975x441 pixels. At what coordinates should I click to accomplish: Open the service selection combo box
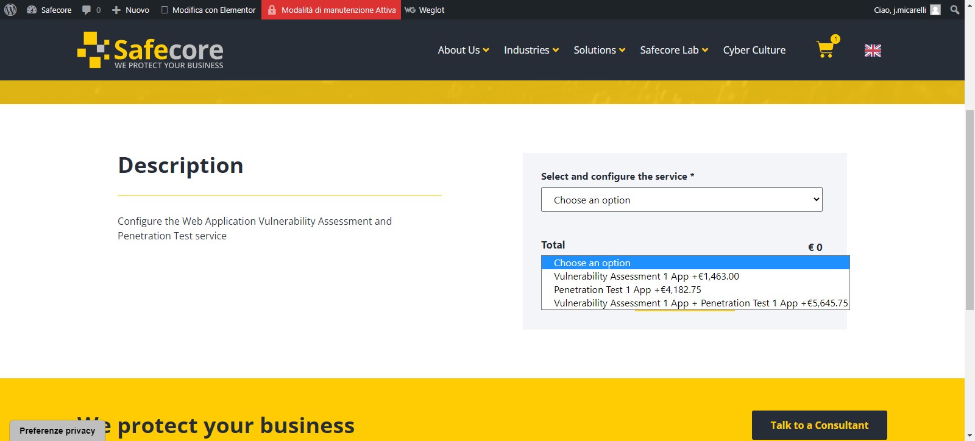click(x=682, y=200)
